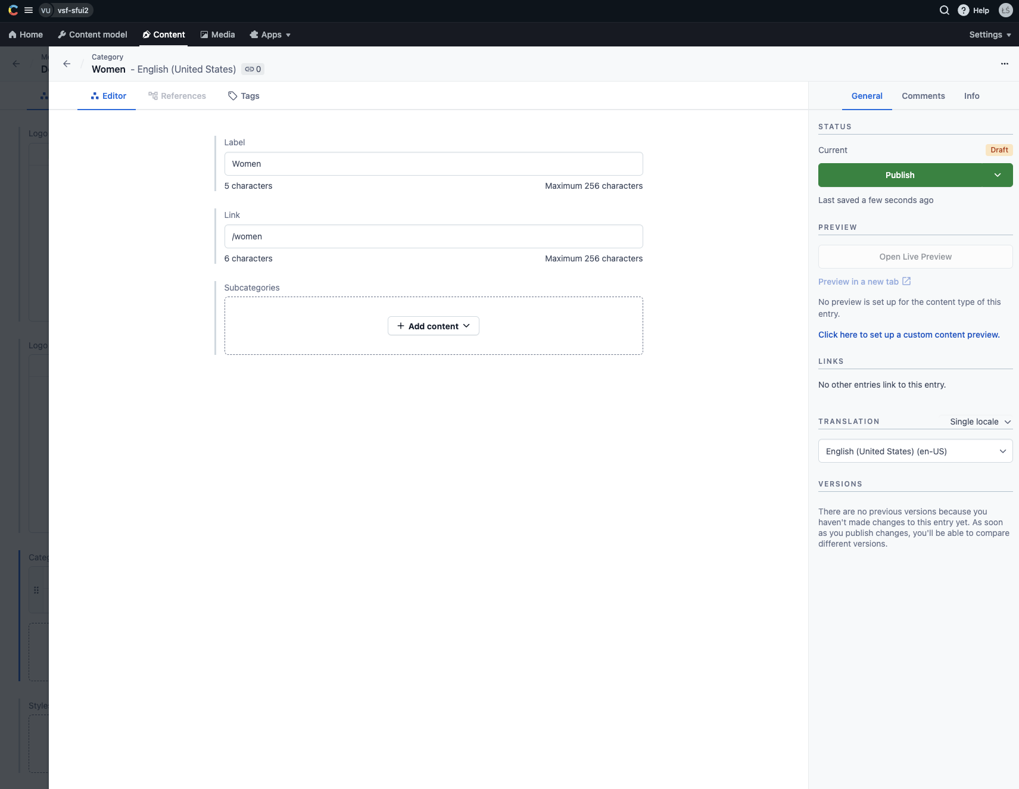Open the Media section
Screen dimensions: 1019x789
click(217, 35)
